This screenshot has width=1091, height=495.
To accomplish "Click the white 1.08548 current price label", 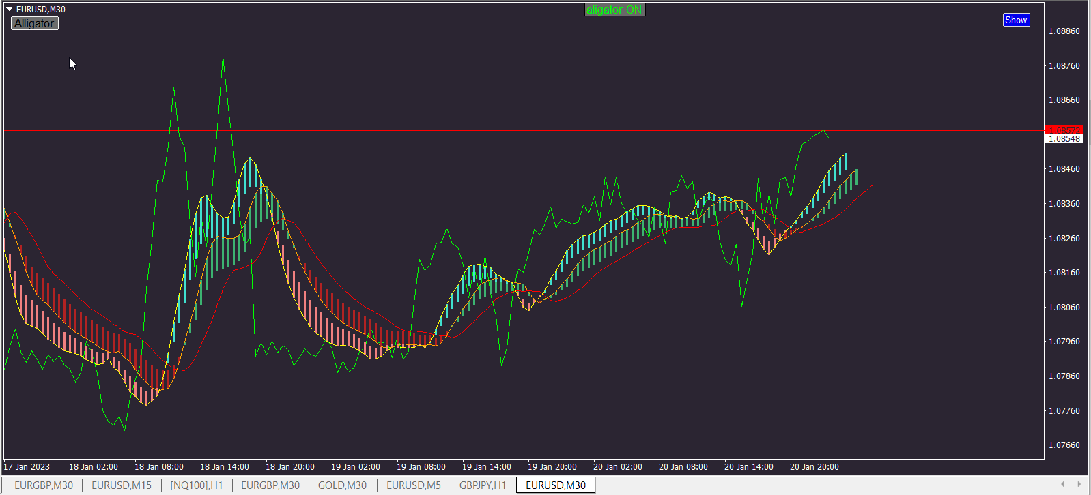I will pyautogui.click(x=1064, y=138).
